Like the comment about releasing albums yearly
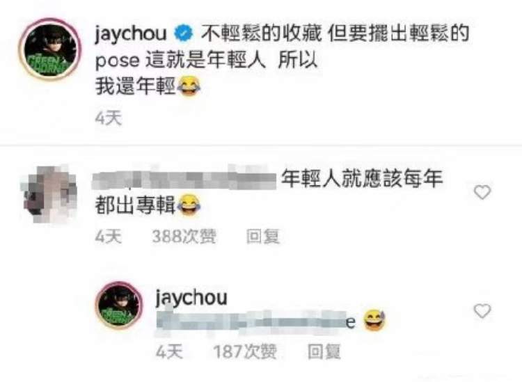The image size is (522, 382). [482, 192]
